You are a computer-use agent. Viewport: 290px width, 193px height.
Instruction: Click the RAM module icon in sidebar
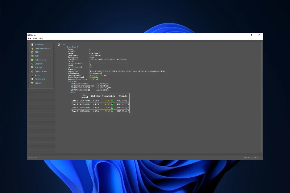[x=32, y=56]
